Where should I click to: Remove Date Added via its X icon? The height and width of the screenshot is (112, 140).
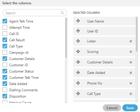pos(131,73)
